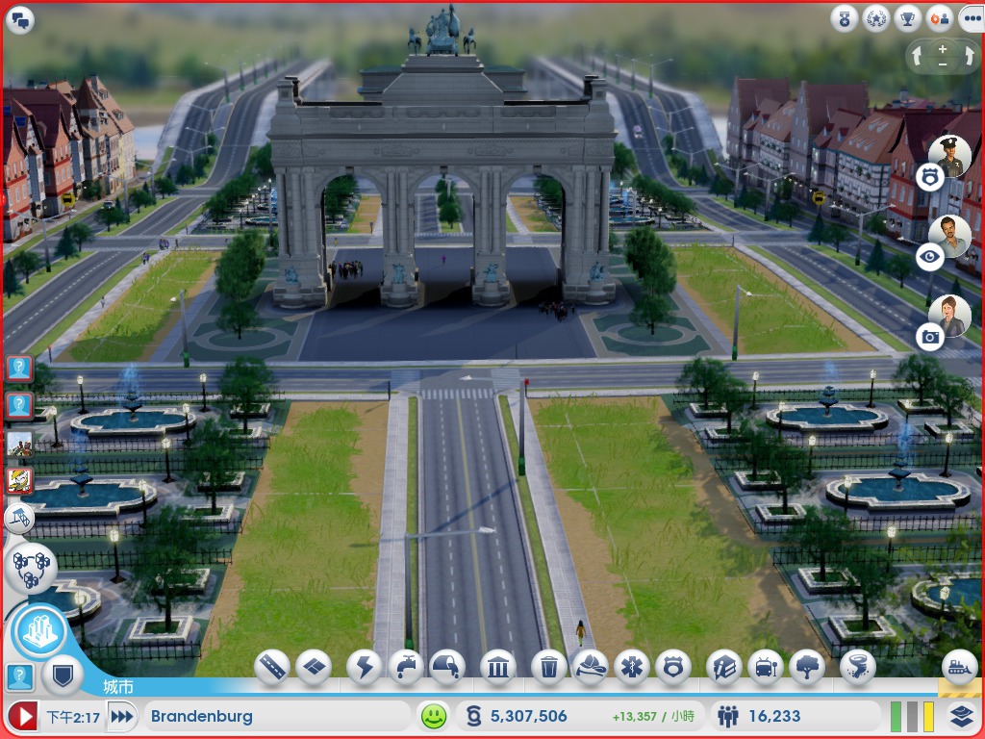Open the Sewage pipe menu
Screen dimensions: 985x739
click(447, 668)
